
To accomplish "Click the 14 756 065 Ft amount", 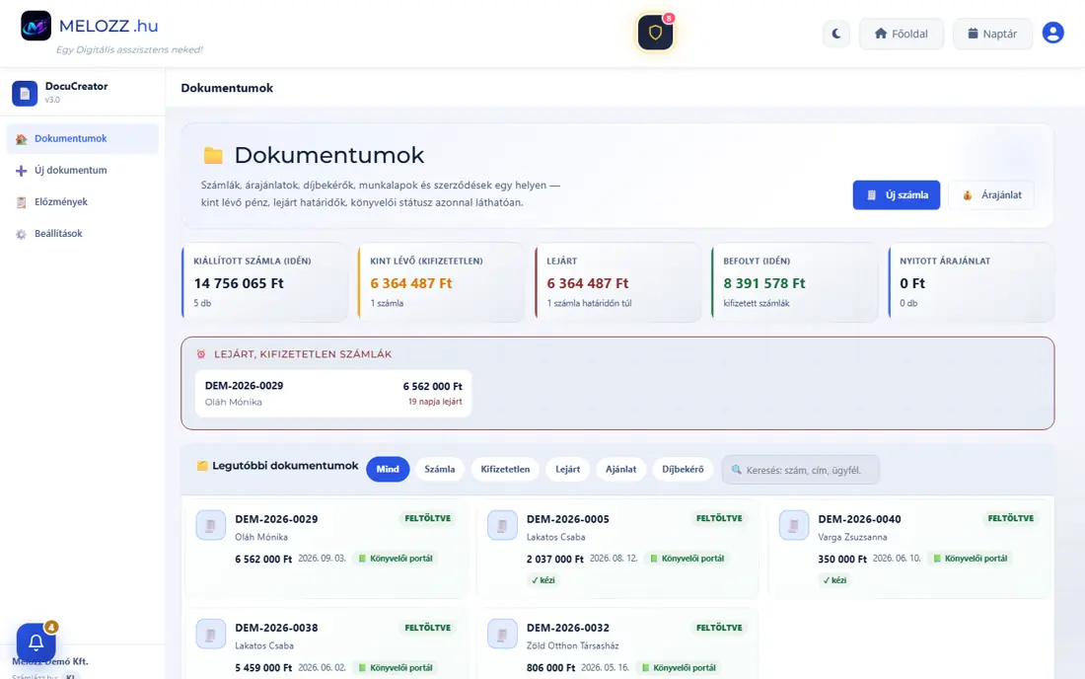I will (x=239, y=283).
